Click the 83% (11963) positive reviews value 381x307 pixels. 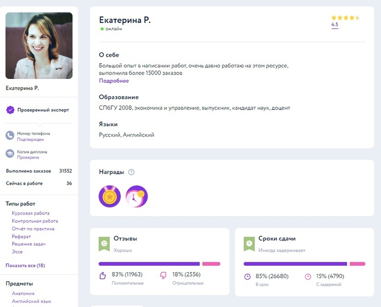point(127,274)
